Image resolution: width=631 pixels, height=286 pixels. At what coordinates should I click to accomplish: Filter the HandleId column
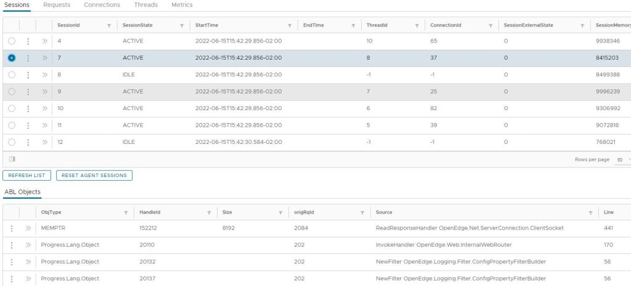[x=210, y=212]
